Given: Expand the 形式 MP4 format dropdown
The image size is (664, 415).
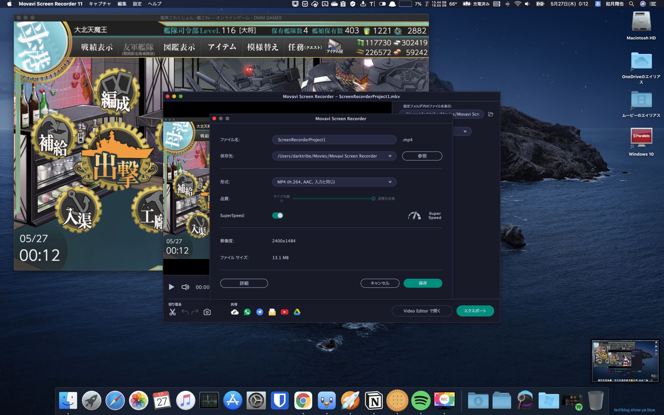Looking at the screenshot, I should [x=390, y=182].
